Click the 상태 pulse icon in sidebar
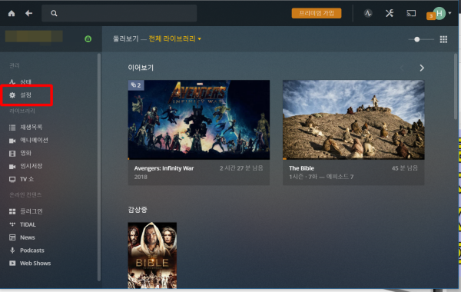 pyautogui.click(x=12, y=81)
